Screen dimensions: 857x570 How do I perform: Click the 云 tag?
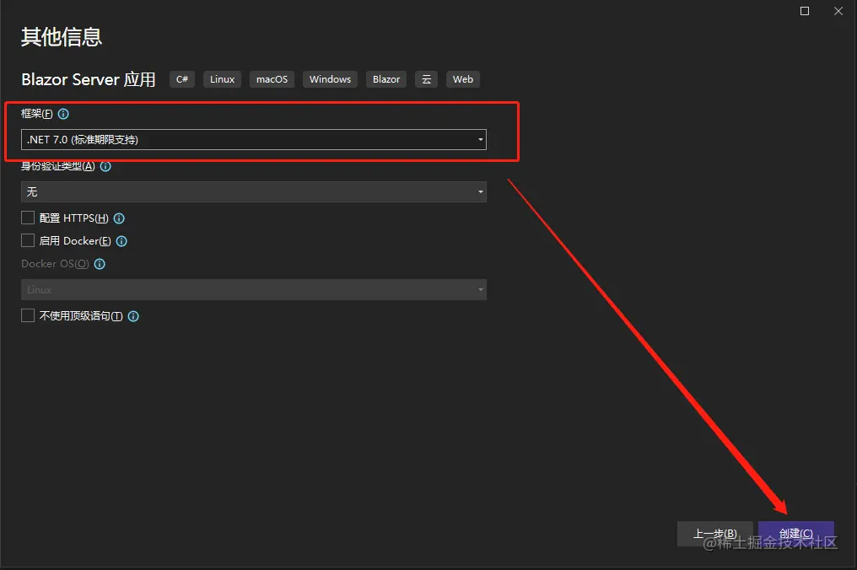(x=426, y=79)
